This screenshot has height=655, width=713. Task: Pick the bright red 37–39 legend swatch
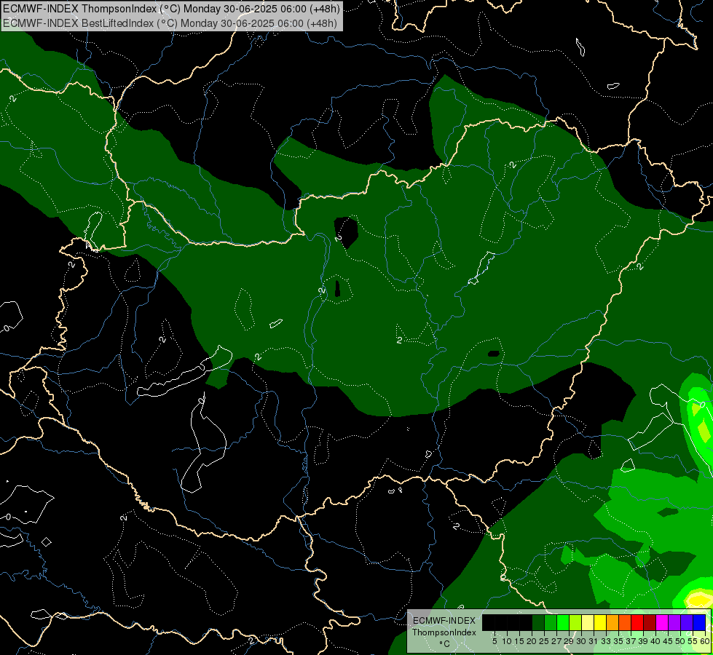tap(637, 622)
